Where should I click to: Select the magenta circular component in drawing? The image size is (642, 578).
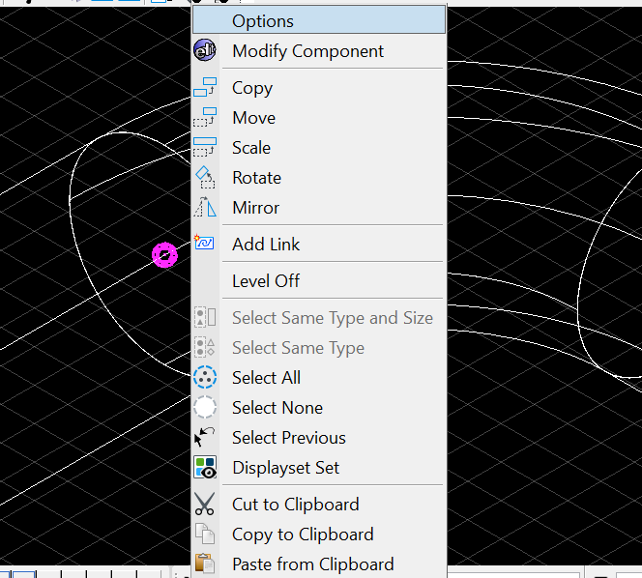click(164, 255)
